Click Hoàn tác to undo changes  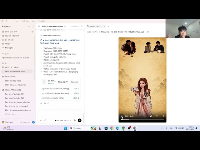63,82
